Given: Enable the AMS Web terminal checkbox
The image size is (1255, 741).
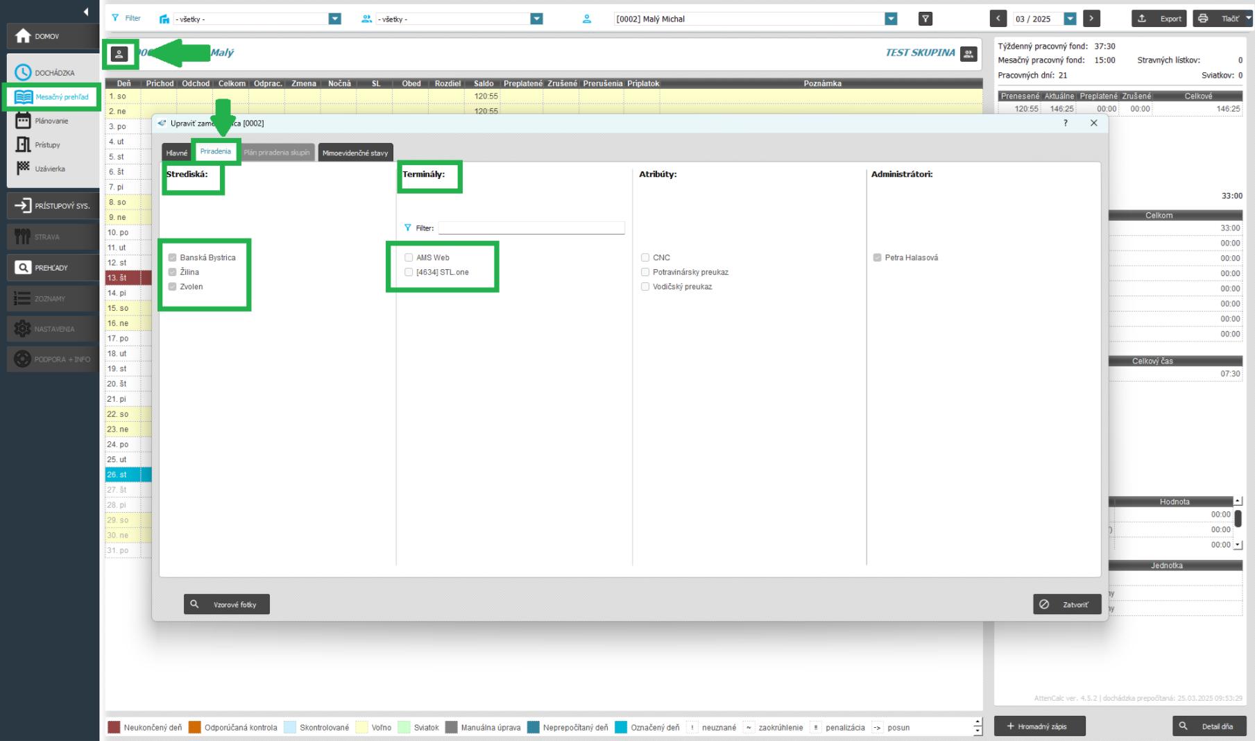Looking at the screenshot, I should (x=409, y=257).
